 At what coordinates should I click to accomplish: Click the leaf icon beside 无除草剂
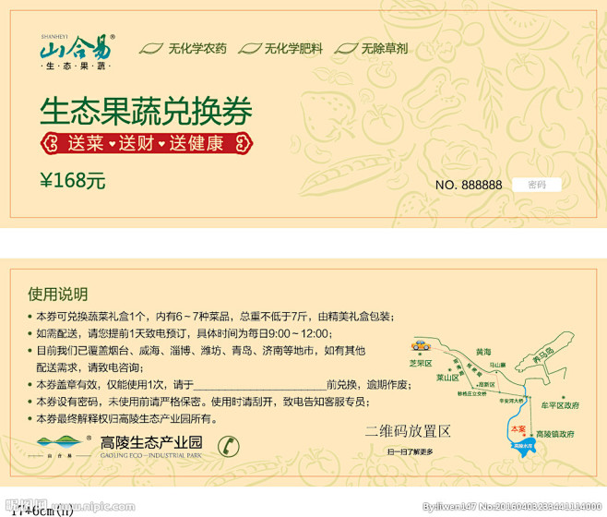tap(346, 49)
